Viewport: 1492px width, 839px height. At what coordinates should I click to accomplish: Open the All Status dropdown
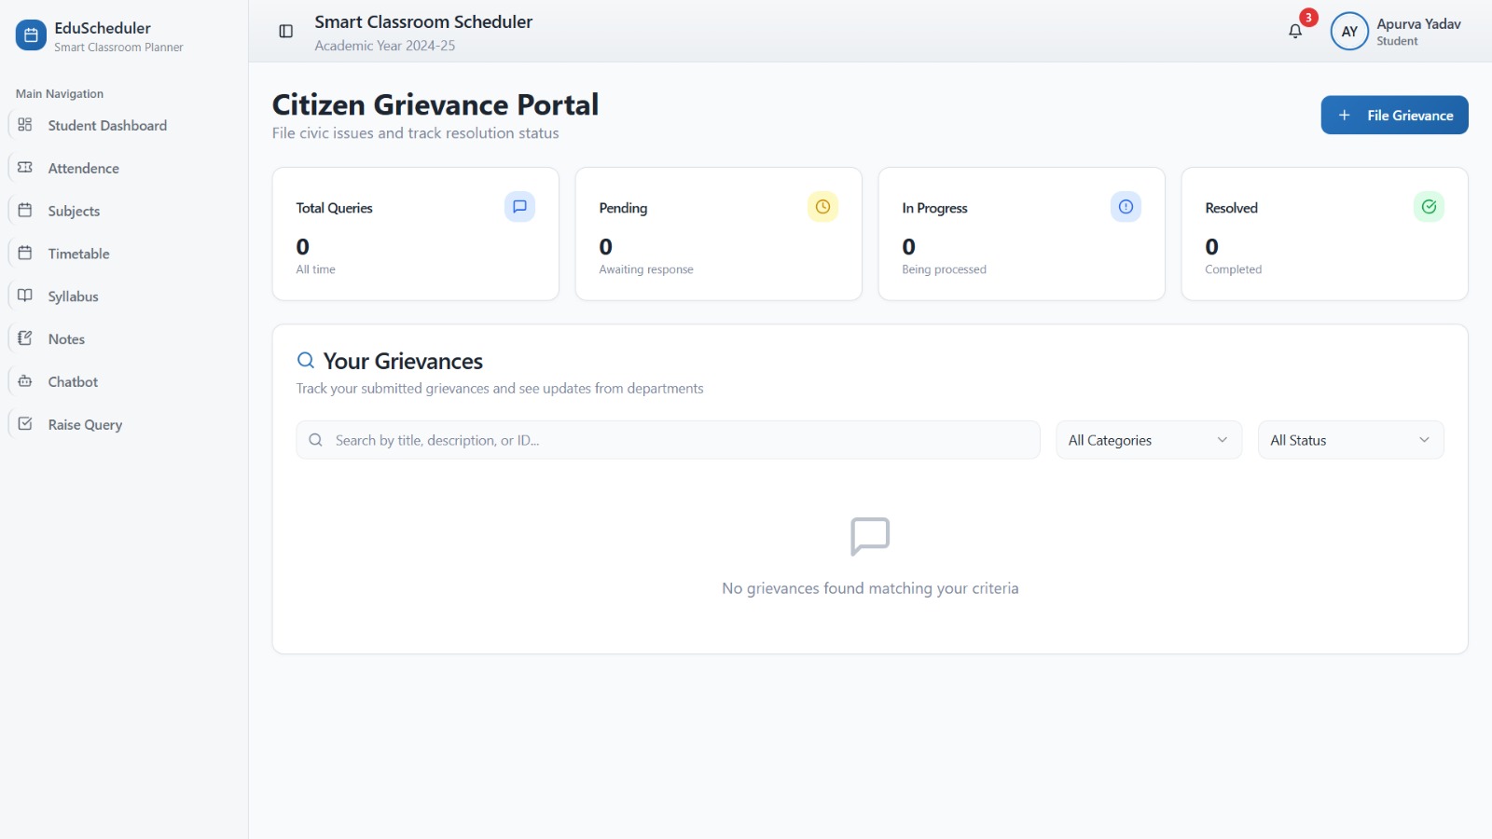(x=1350, y=440)
